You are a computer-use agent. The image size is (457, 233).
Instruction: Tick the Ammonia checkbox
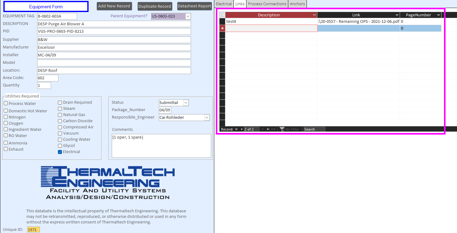[x=6, y=143]
